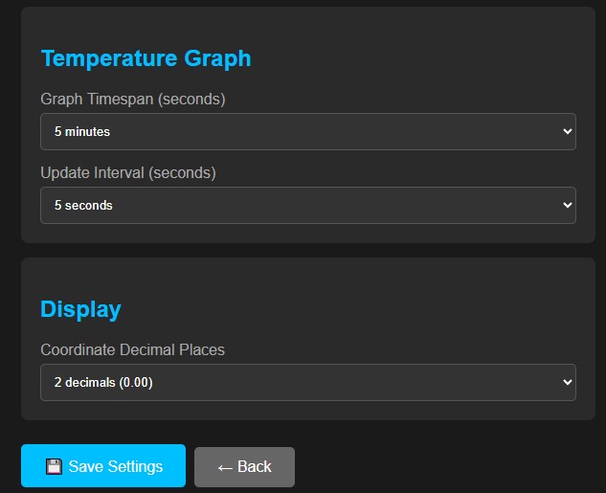This screenshot has width=606, height=493.
Task: Click the word 'Back' on the gray button
Action: pyautogui.click(x=255, y=467)
